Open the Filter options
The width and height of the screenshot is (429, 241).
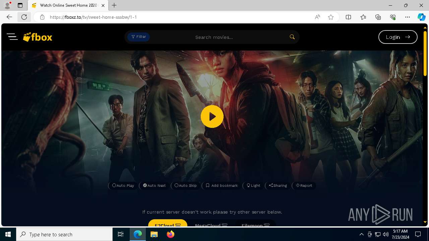(138, 37)
